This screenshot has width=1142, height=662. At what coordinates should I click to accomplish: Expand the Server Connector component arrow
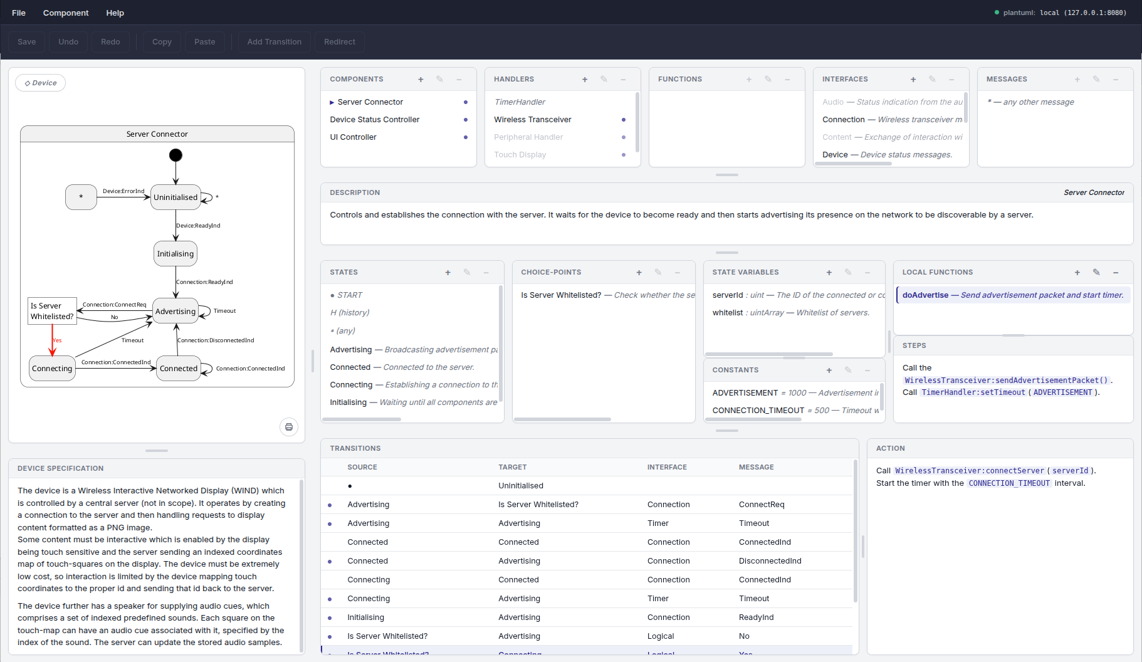pos(332,102)
